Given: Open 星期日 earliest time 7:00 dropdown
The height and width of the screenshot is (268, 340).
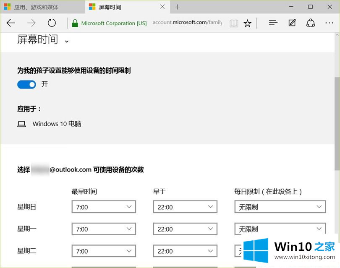Looking at the screenshot, I should click(x=104, y=207).
